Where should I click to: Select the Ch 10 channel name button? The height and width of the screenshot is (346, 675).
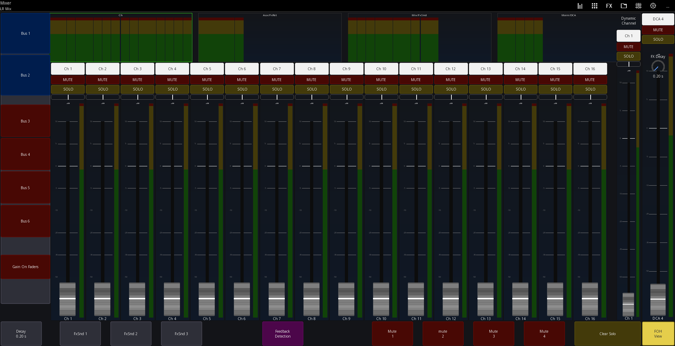[x=381, y=69]
